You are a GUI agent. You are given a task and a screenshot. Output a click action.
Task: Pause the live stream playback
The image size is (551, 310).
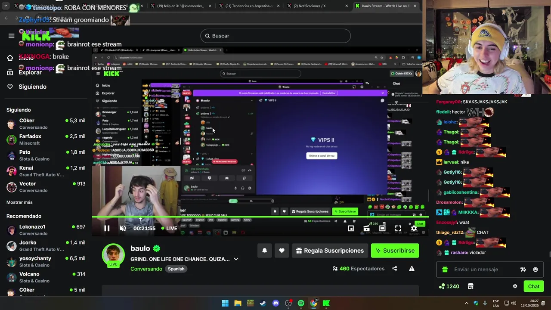107,228
